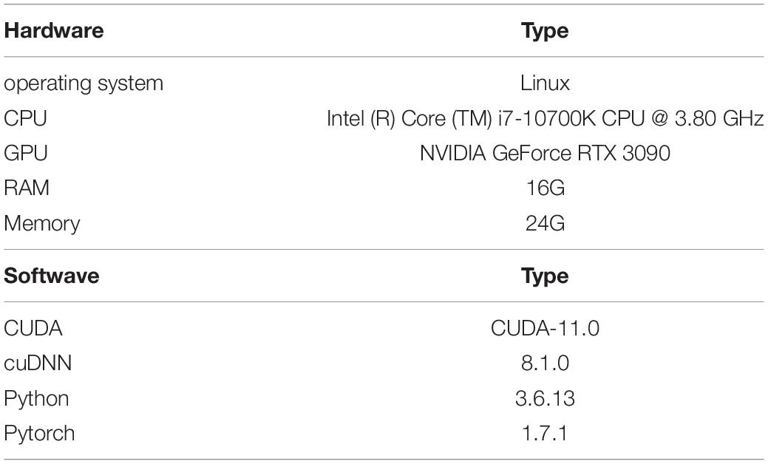Viewport: 768px width, 464px height.
Task: Click the 16G value
Action: (x=546, y=188)
